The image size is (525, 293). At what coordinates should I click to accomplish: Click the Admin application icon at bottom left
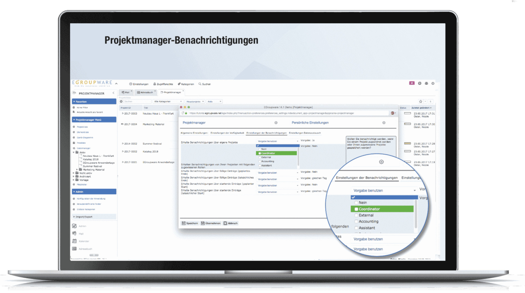tap(74, 226)
